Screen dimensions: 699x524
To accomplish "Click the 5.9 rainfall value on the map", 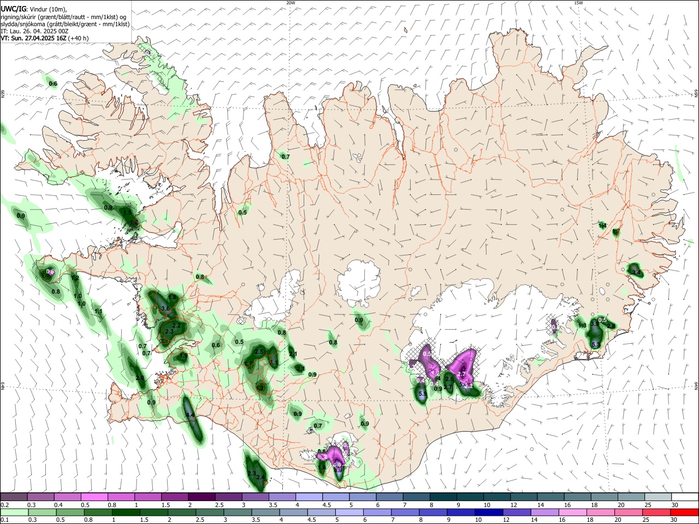I will pos(423,394).
